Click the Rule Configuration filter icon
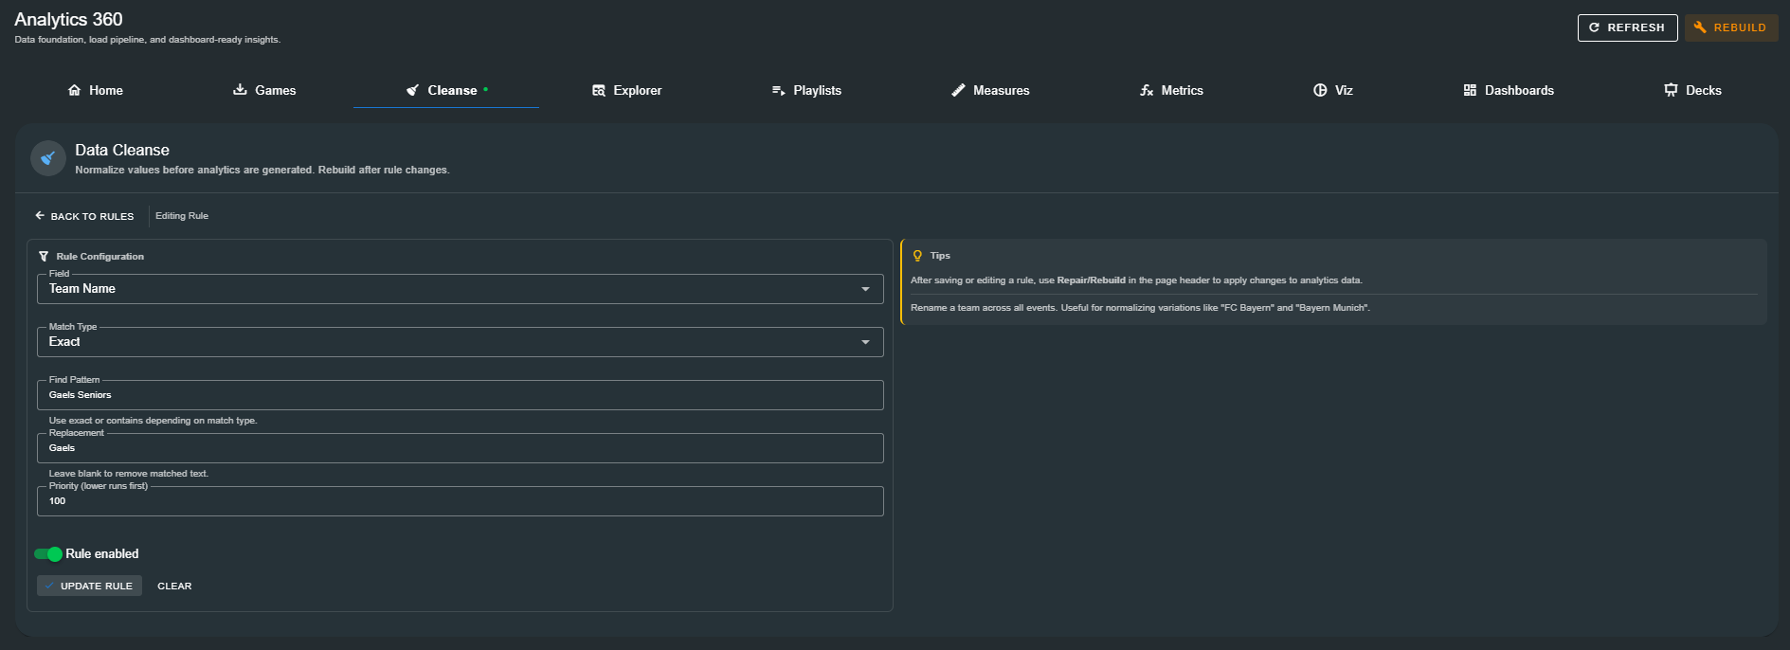The width and height of the screenshot is (1790, 650). 44,256
